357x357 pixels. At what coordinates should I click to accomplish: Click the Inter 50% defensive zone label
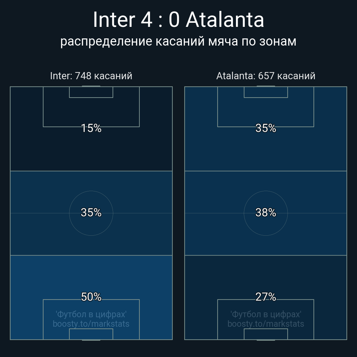[x=91, y=297]
